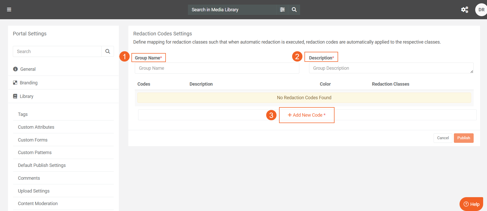The height and width of the screenshot is (211, 487).
Task: Open the DR user profile avatar
Action: (x=481, y=10)
